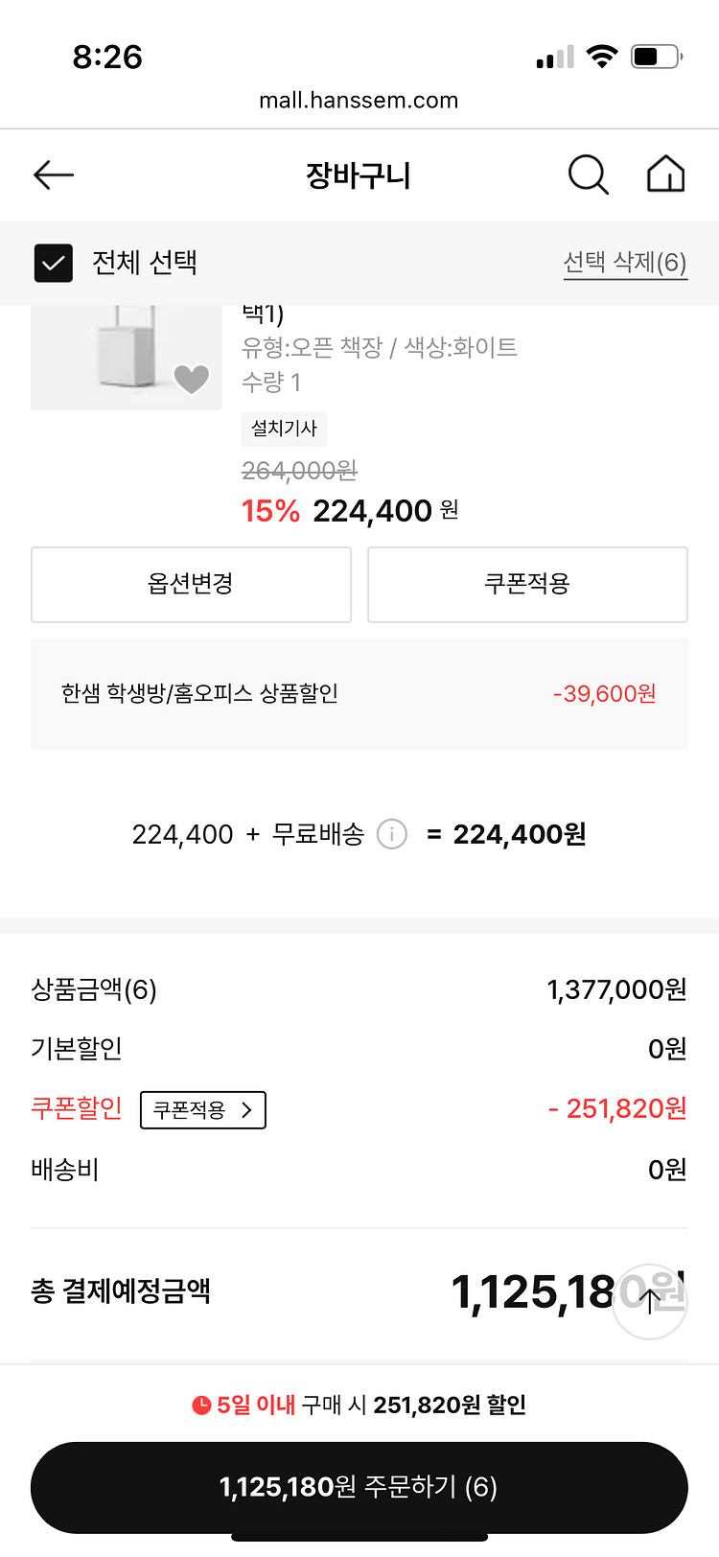The width and height of the screenshot is (719, 1557).
Task: Tap the battery status icon
Action: (656, 57)
